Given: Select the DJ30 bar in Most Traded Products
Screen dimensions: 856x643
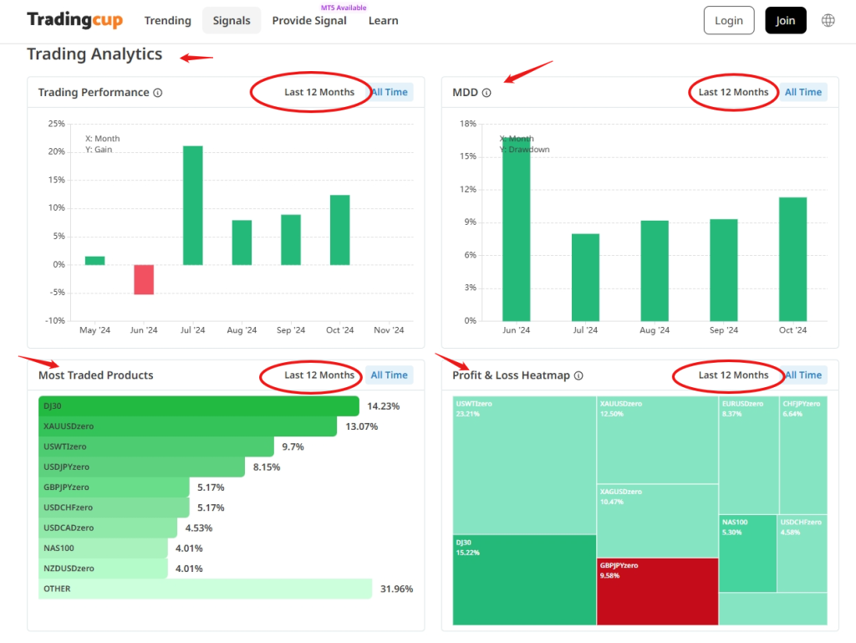Looking at the screenshot, I should point(199,406).
